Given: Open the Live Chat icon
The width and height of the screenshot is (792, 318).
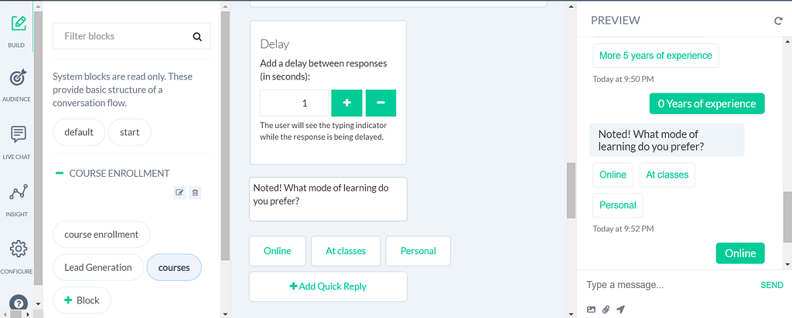Looking at the screenshot, I should pyautogui.click(x=19, y=134).
